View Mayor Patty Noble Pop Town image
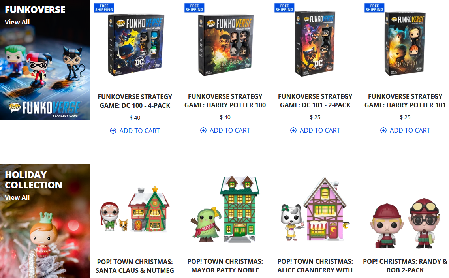 pos(225,210)
